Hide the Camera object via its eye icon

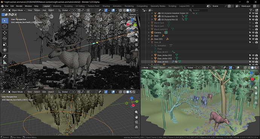[x=253, y=32]
